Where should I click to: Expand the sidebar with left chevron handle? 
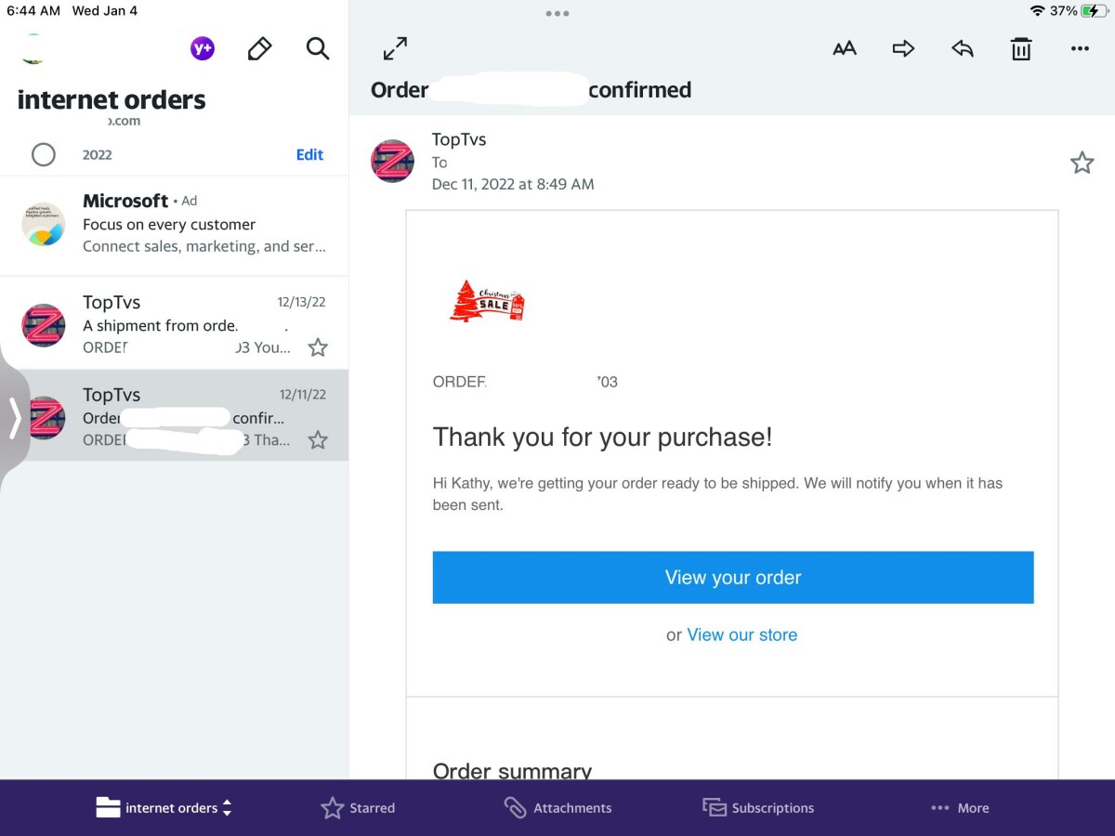tap(15, 418)
